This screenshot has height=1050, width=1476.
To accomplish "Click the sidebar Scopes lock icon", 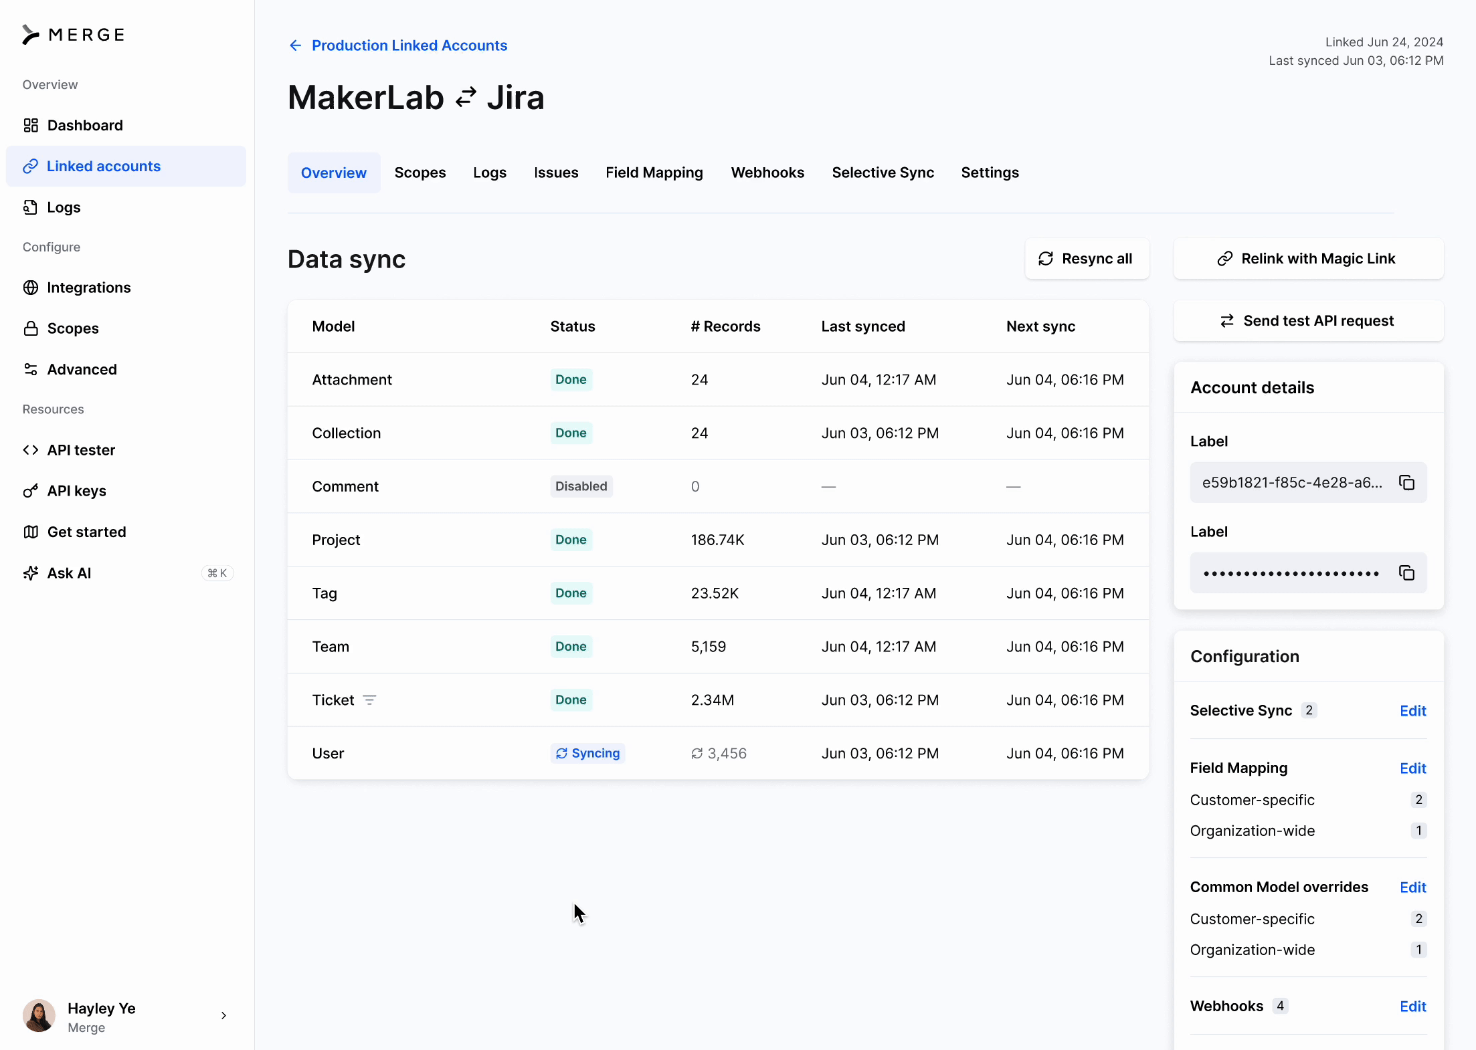I will [31, 328].
